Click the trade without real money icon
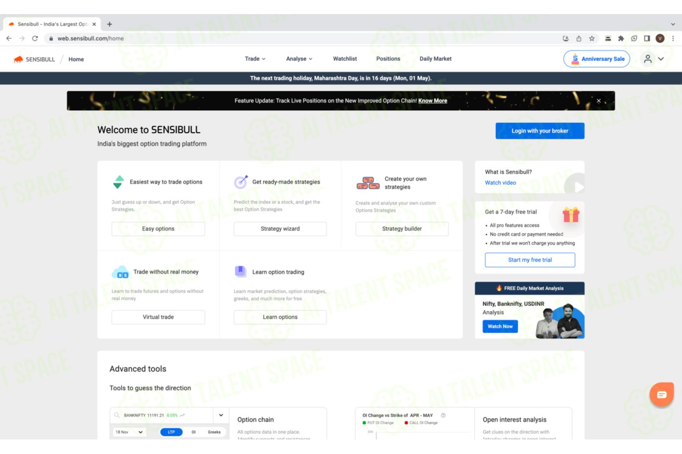The height and width of the screenshot is (454, 682). [x=120, y=272]
